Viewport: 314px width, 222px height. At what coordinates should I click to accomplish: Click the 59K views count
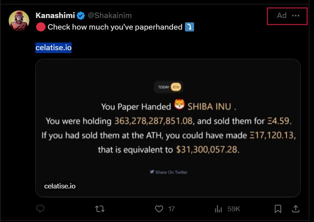point(233,209)
